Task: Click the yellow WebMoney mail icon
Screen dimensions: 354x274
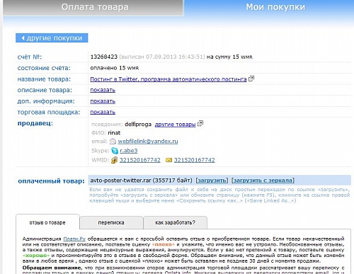Action: (169, 160)
